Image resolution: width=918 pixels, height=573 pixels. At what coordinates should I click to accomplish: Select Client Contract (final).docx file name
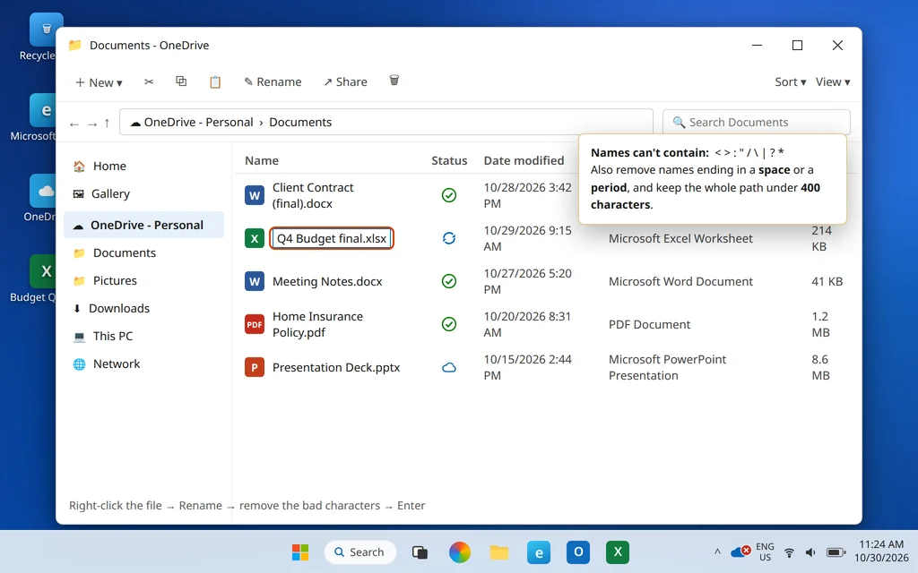tap(313, 195)
